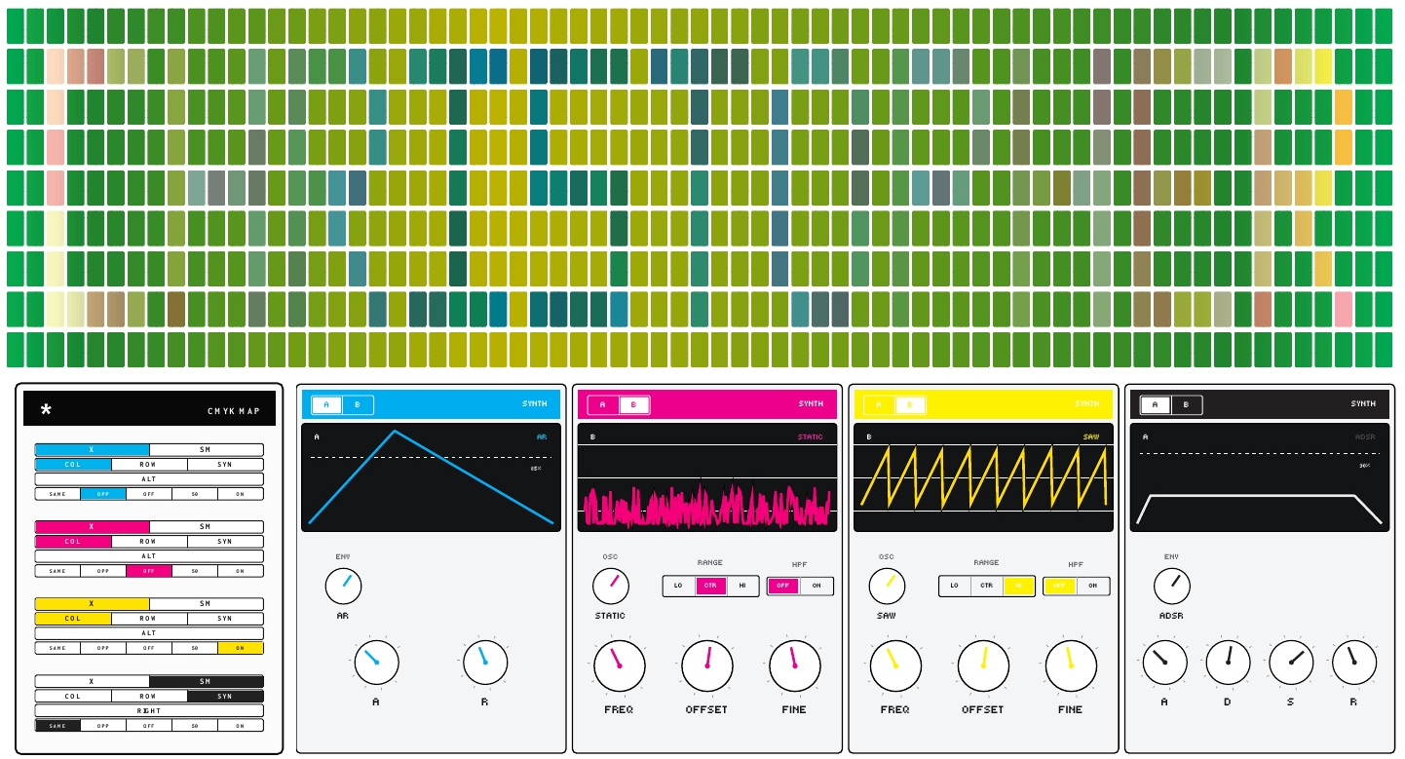Click the black synth decay D knob
1405x759 pixels.
[x=1228, y=663]
